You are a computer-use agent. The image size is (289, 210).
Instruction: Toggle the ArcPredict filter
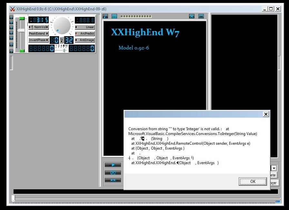point(85,34)
